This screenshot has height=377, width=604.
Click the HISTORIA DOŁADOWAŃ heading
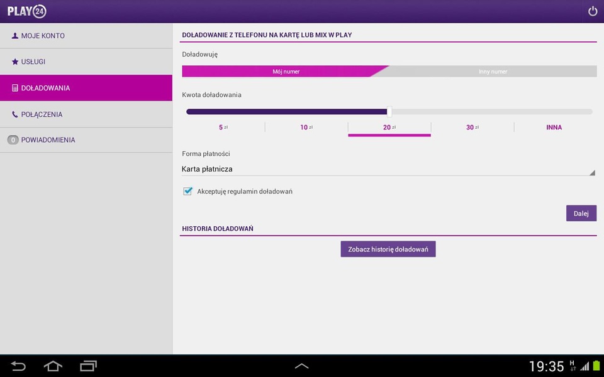[x=218, y=229]
